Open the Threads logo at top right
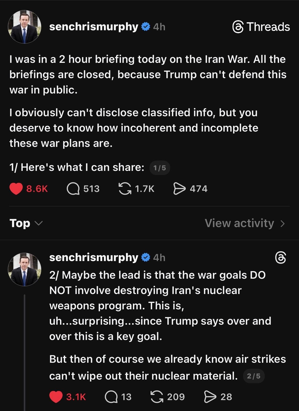 [x=261, y=27]
